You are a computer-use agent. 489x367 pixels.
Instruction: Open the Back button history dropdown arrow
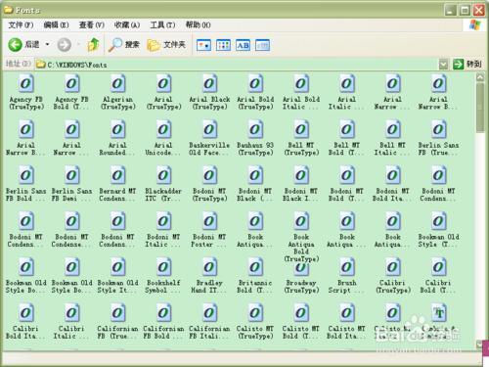[x=48, y=44]
